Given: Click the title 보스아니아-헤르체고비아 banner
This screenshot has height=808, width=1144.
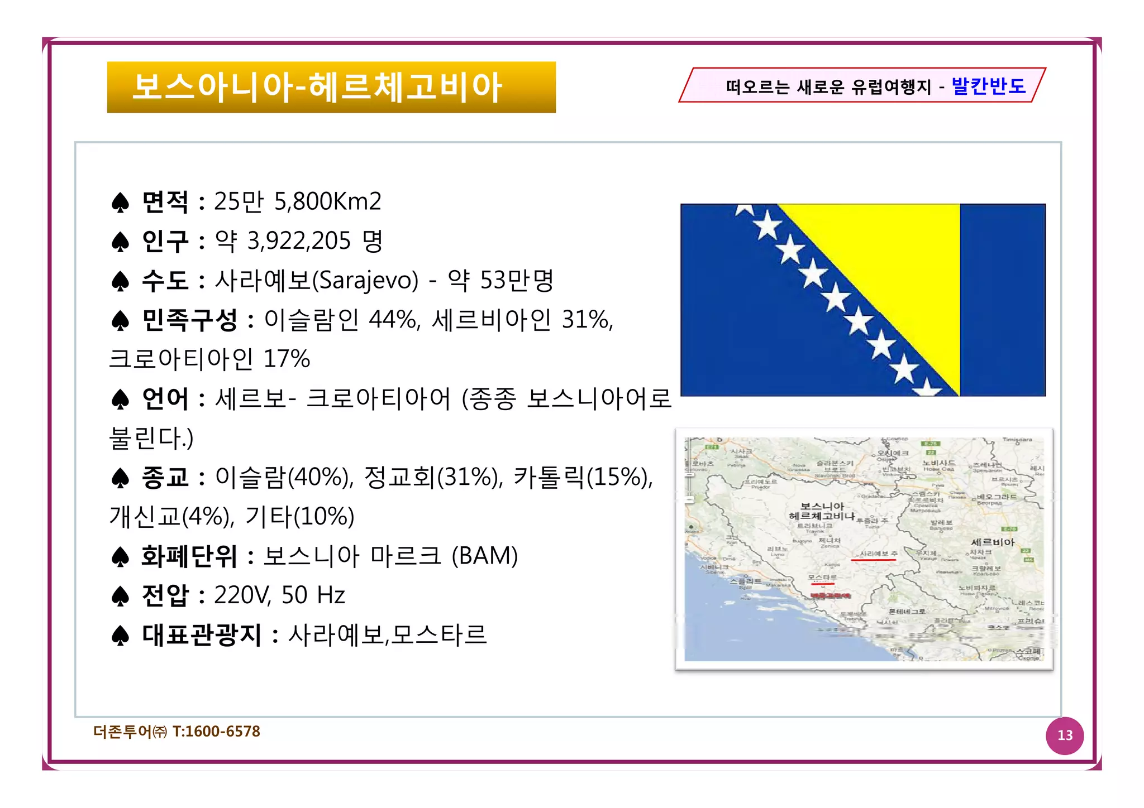Looking at the screenshot, I should click(331, 87).
